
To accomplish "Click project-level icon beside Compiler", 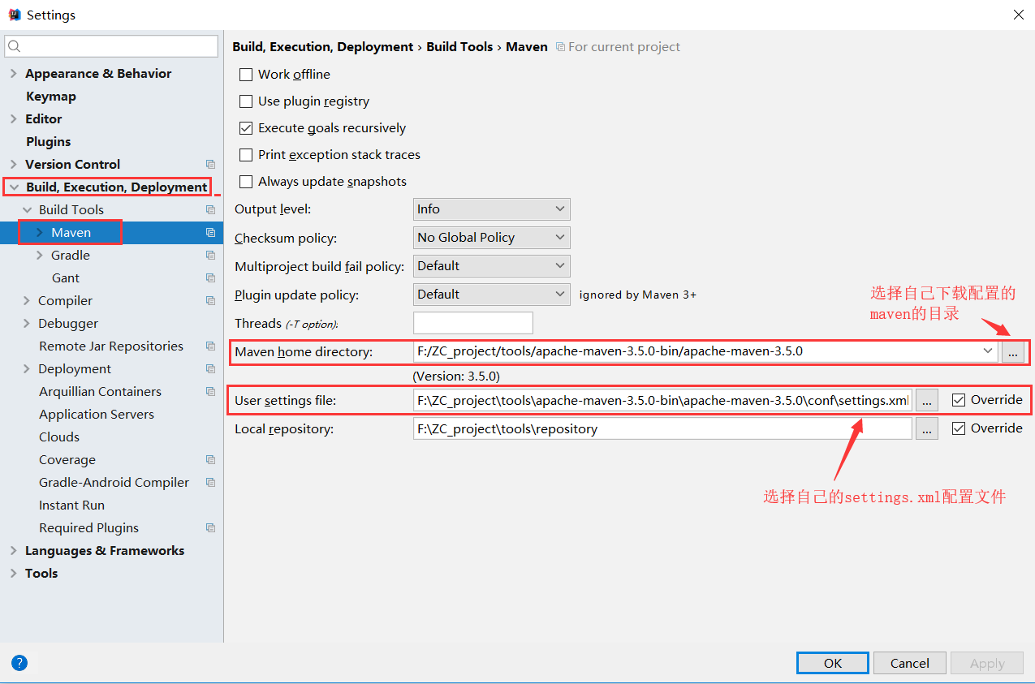I will pyautogui.click(x=210, y=300).
